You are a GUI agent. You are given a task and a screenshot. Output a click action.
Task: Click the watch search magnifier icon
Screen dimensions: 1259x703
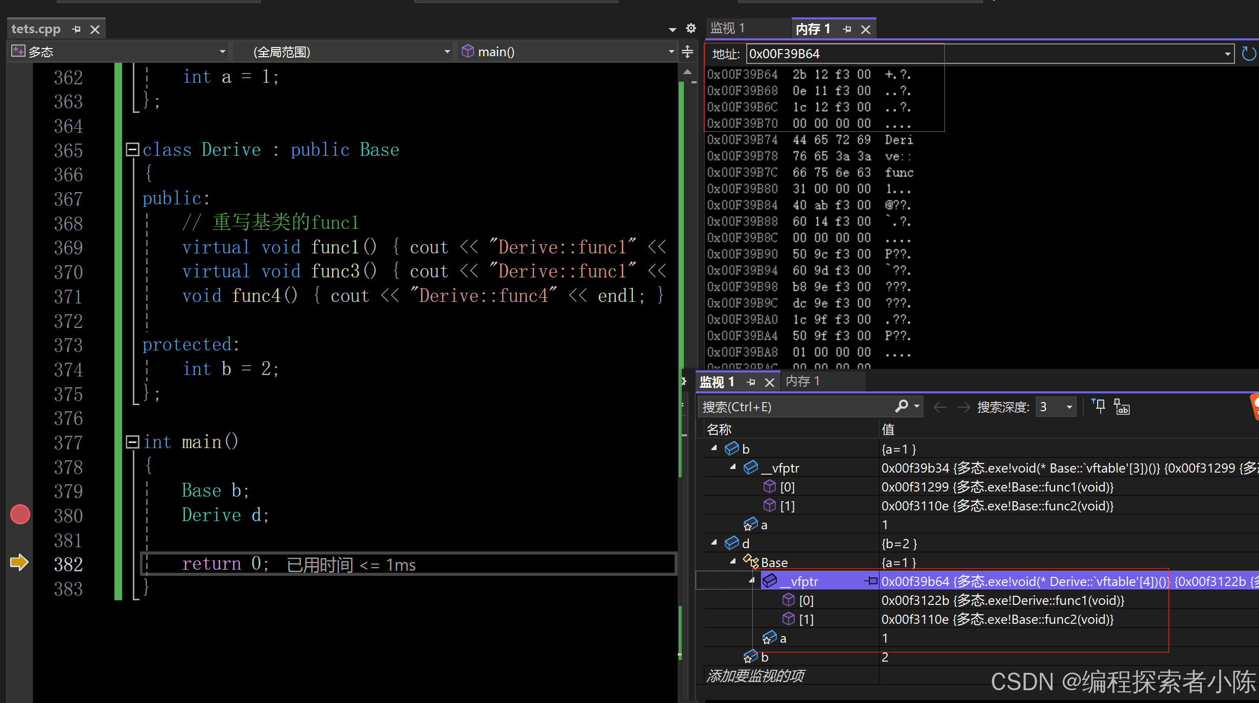point(901,406)
